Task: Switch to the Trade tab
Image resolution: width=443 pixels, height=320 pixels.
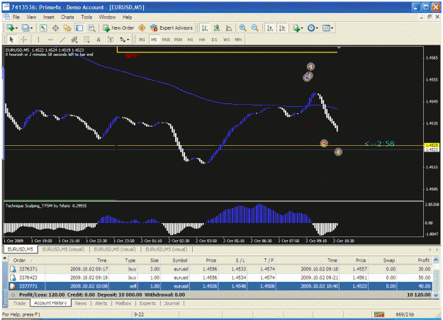Action: pos(19,303)
